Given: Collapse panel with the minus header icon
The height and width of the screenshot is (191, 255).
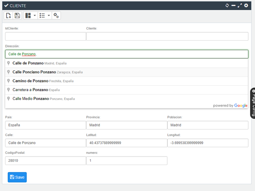Looking at the screenshot, I should tap(233, 5).
